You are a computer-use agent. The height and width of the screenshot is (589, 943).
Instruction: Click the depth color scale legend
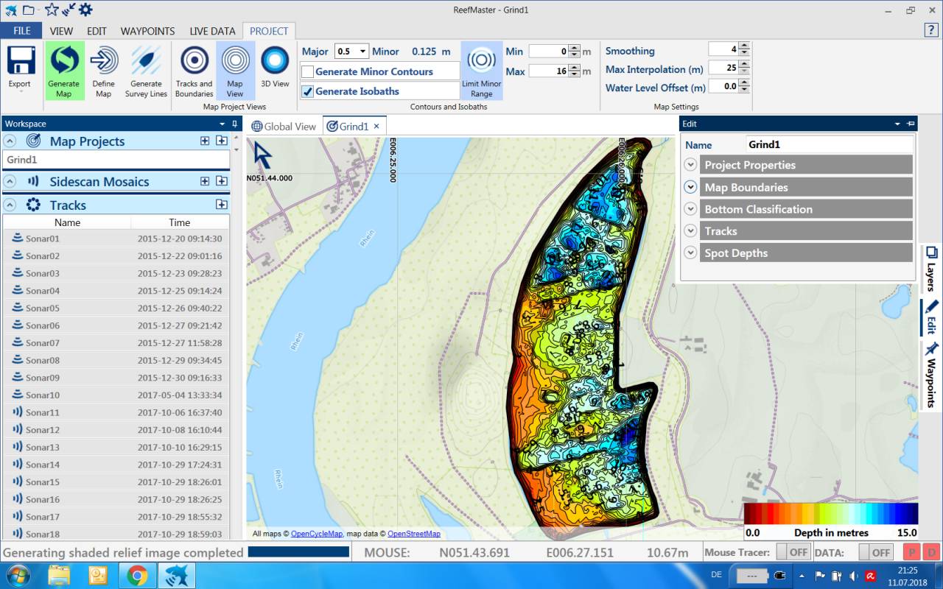click(x=830, y=513)
